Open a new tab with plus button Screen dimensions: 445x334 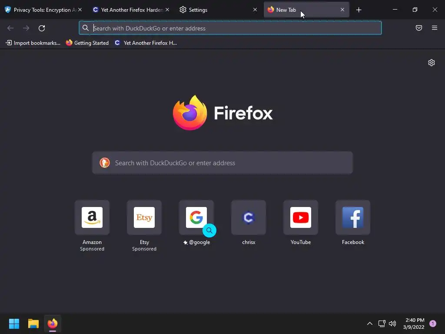(359, 10)
